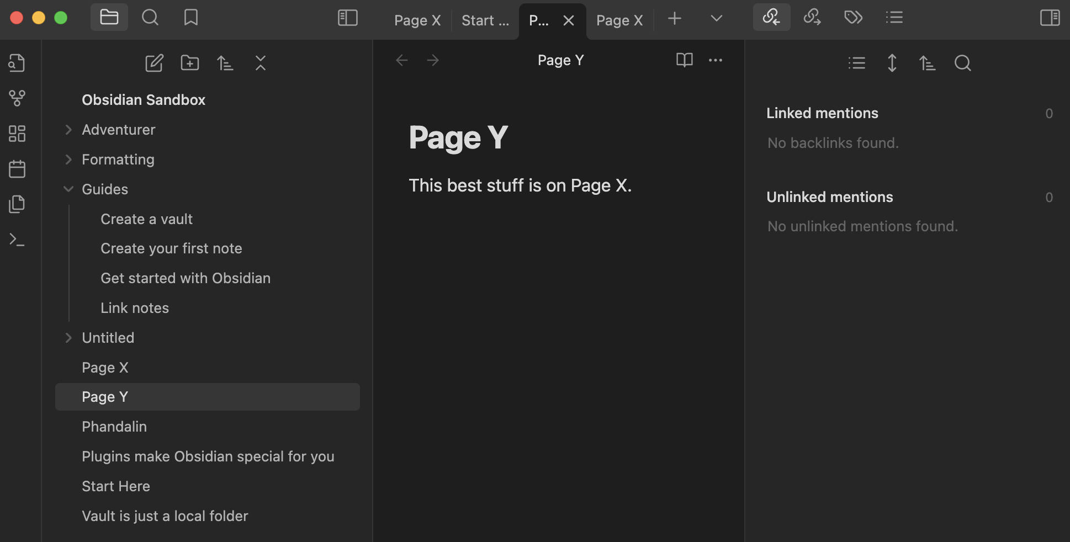Show backlinks panel tab icon
The height and width of the screenshot is (542, 1070).
click(x=771, y=17)
